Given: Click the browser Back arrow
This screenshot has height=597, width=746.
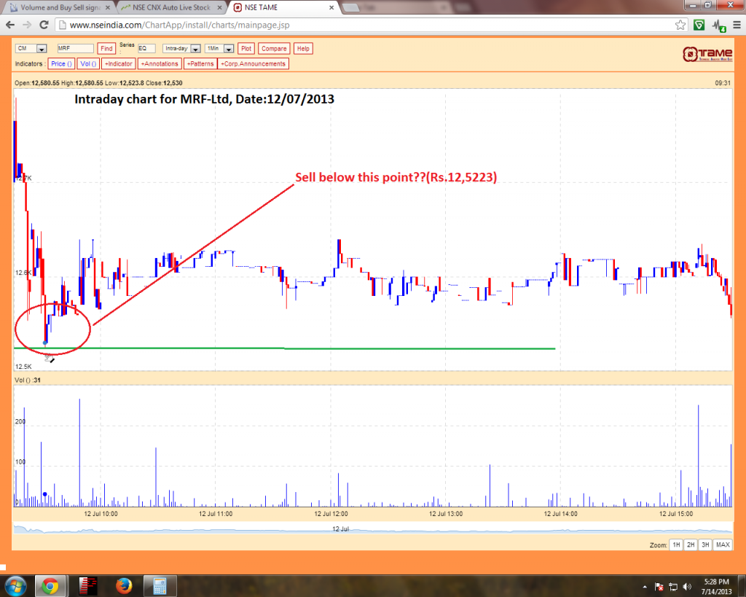Looking at the screenshot, I should tap(10, 25).
